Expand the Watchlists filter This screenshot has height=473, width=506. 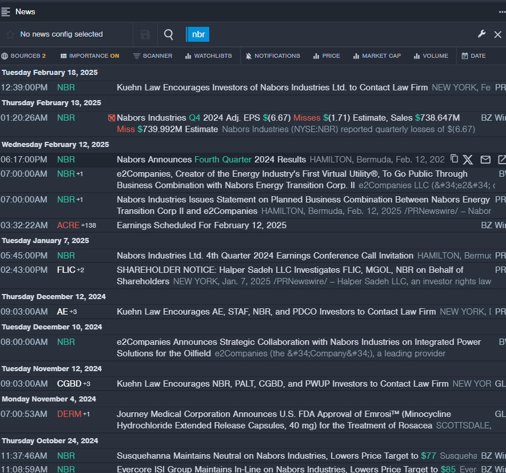tap(208, 56)
